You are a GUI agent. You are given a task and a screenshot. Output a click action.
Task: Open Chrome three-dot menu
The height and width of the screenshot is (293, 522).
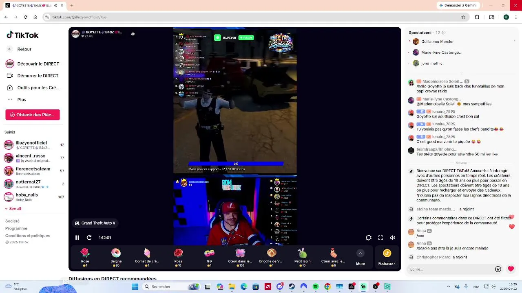click(x=516, y=17)
